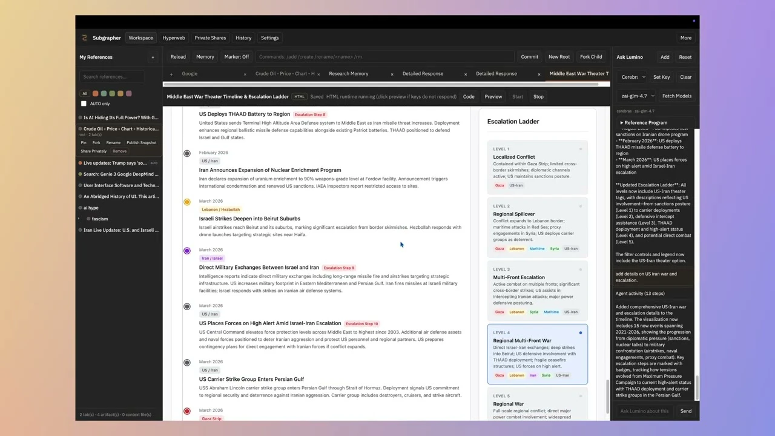Click the Commit button
This screenshot has height=436, width=775.
pyautogui.click(x=529, y=57)
